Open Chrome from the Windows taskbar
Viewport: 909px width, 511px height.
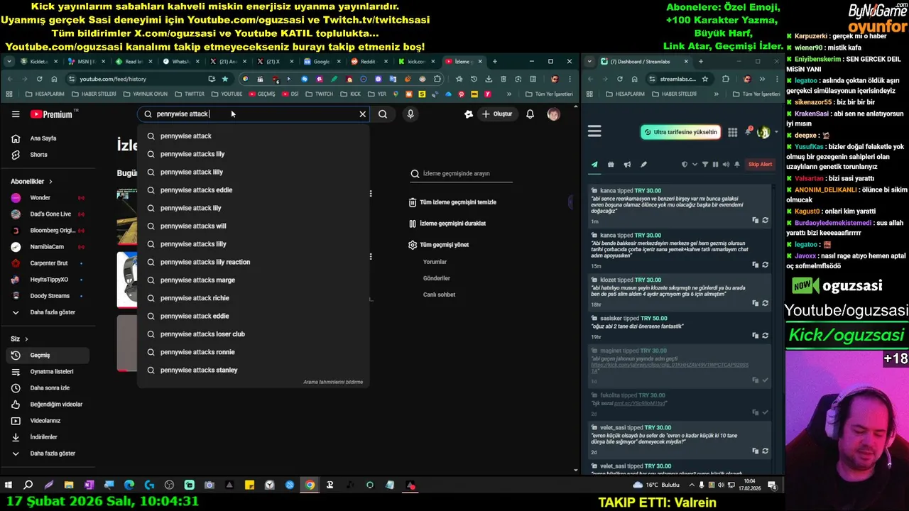point(310,485)
